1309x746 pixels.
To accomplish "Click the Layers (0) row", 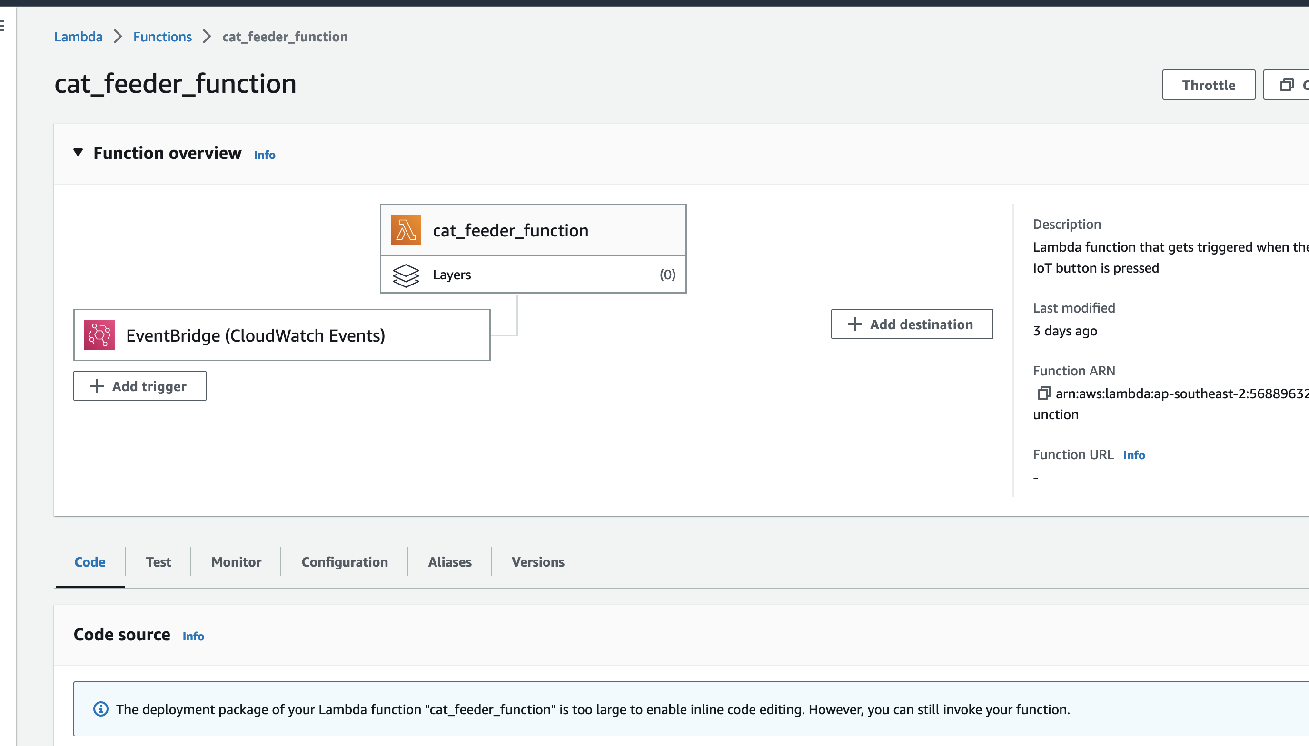I will (x=533, y=275).
